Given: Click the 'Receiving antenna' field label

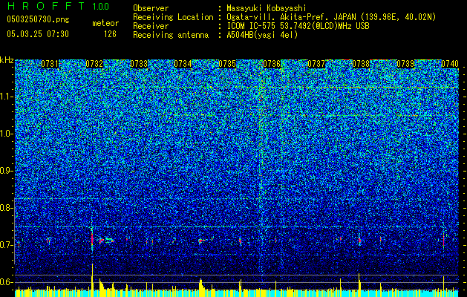Looking at the screenshot, I should tap(171, 35).
